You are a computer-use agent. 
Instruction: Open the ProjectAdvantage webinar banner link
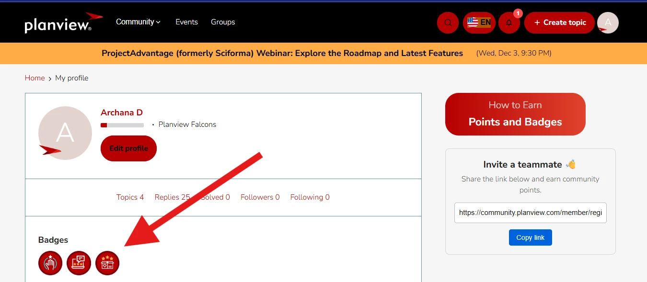pos(282,53)
